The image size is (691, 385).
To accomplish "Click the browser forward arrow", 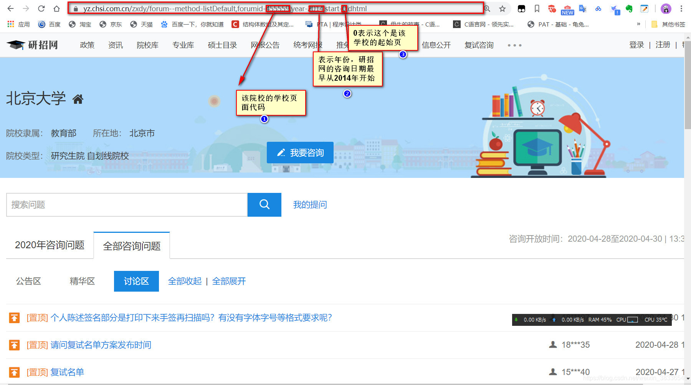I will point(26,8).
